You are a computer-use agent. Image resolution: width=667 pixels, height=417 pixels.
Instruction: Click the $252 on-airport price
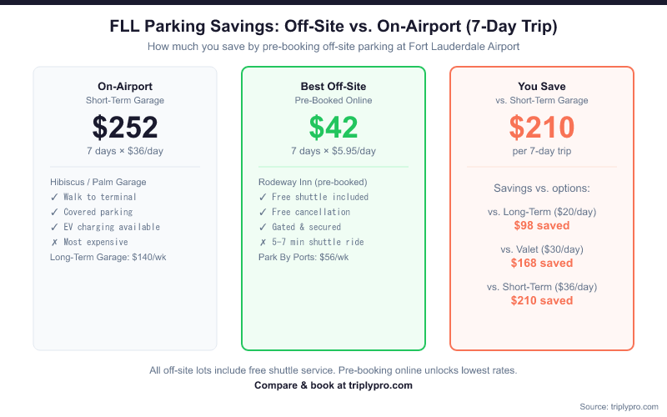pos(125,128)
